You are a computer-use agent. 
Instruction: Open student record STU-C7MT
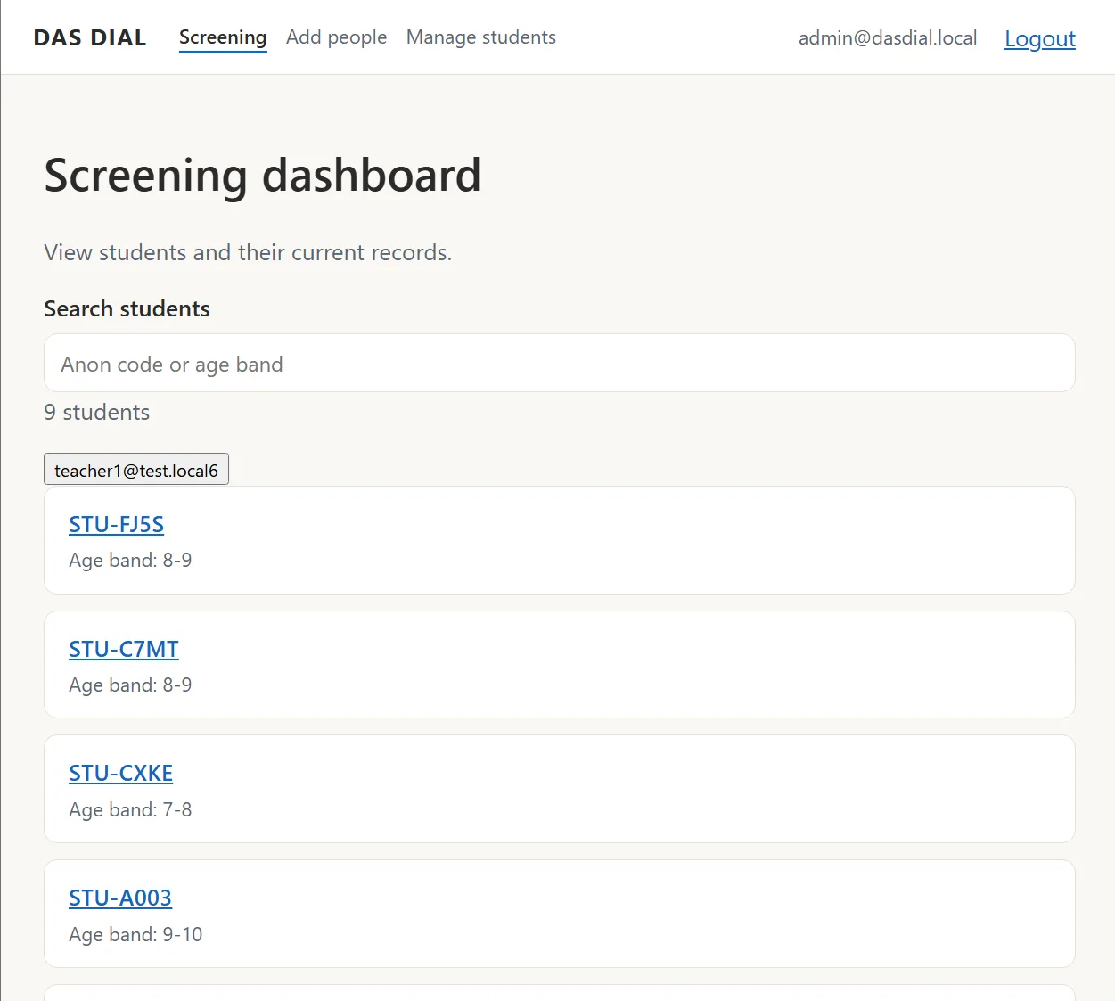click(x=124, y=649)
